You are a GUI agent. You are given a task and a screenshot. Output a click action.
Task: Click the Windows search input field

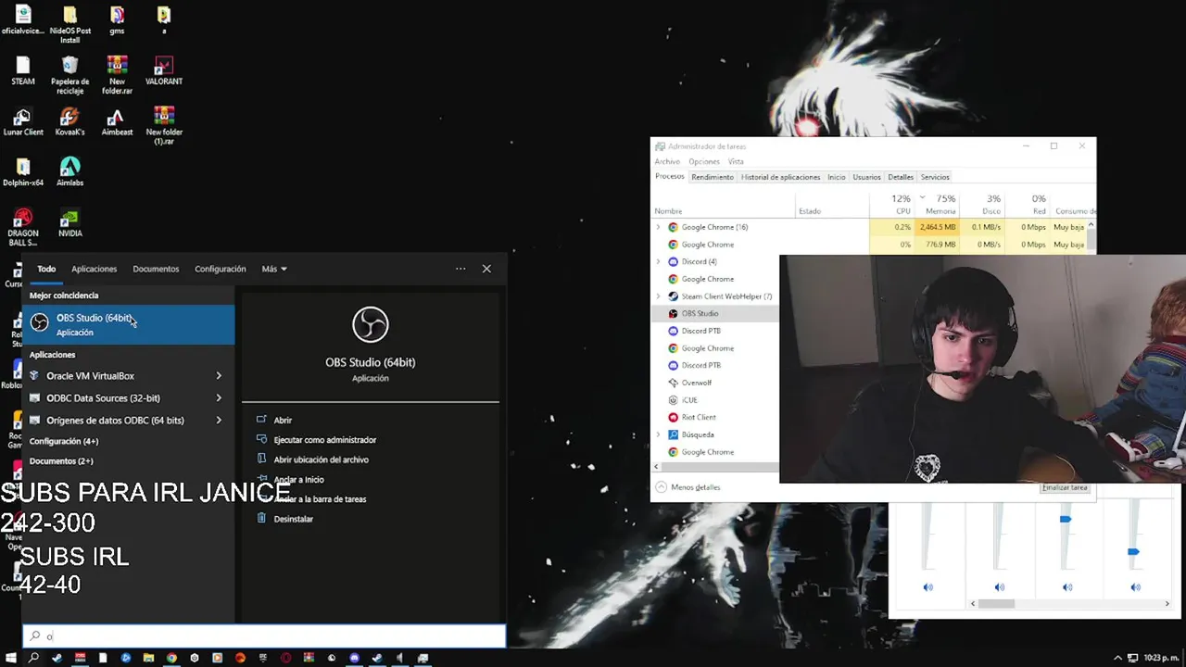(264, 636)
